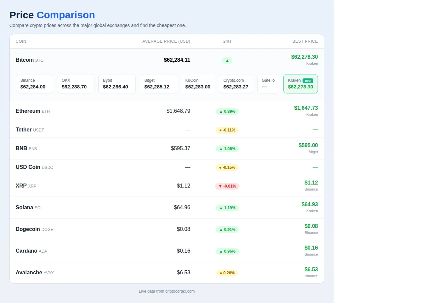This screenshot has height=303, width=427.
Task: Select the Bybit exchange price card
Action: point(117,84)
